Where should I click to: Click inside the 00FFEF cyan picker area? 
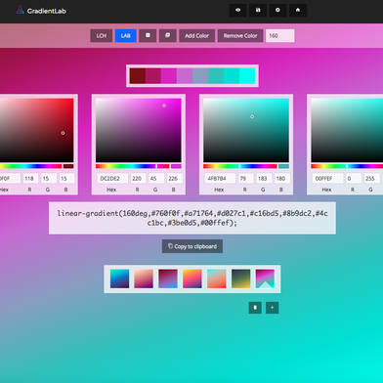[x=347, y=130]
